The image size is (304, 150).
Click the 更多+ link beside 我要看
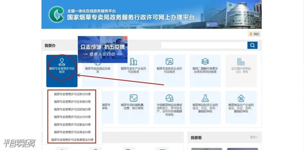254,137
